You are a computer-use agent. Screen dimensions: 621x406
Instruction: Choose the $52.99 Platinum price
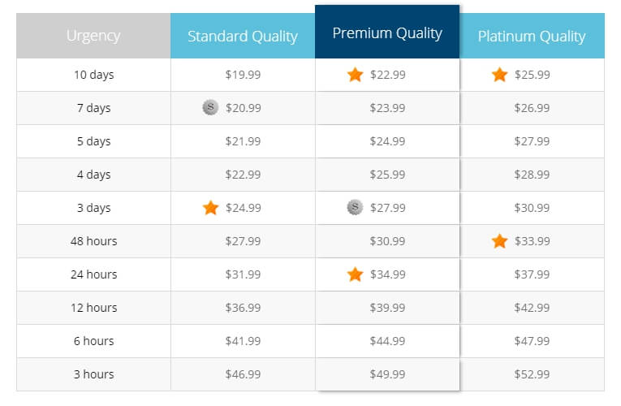tap(532, 374)
